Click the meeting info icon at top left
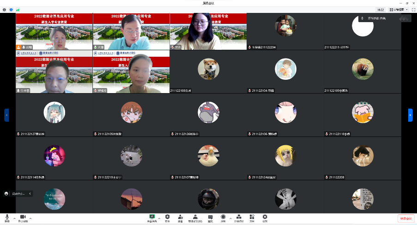 tap(5, 9)
